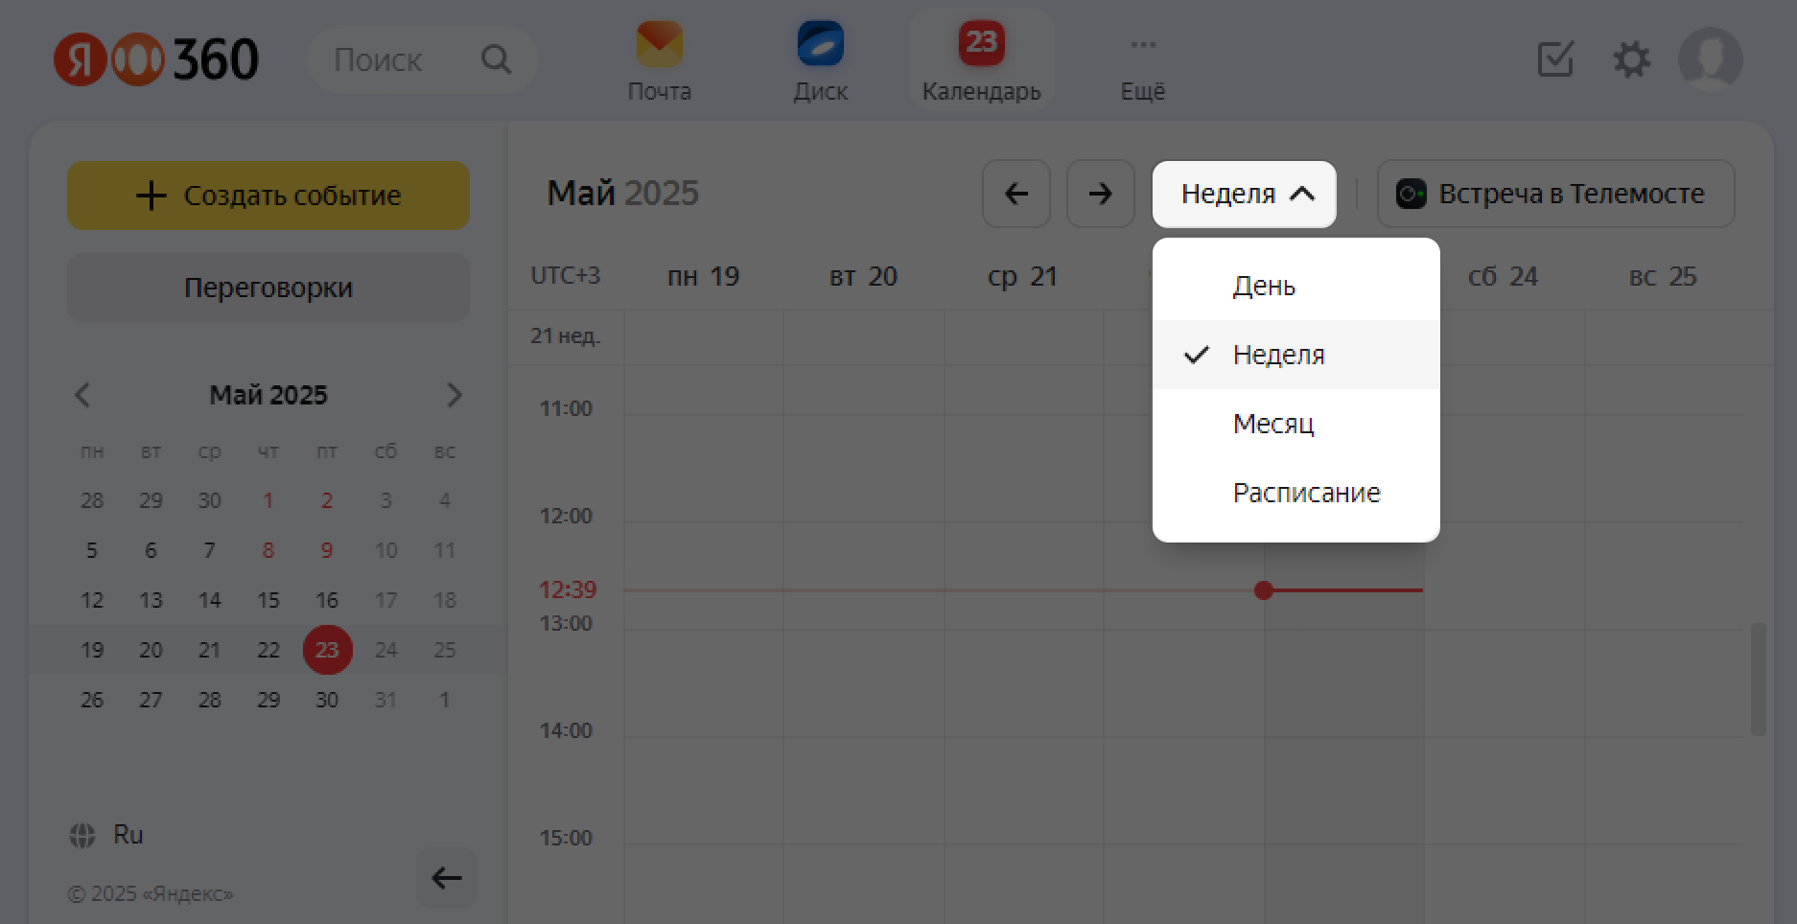Open the tasks checklist icon
Screen dimensions: 1797x924
1554,59
